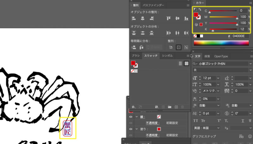Switch to the パスファインダー tab
Image resolution: width=253 pixels, height=144 pixels.
(x=153, y=5)
